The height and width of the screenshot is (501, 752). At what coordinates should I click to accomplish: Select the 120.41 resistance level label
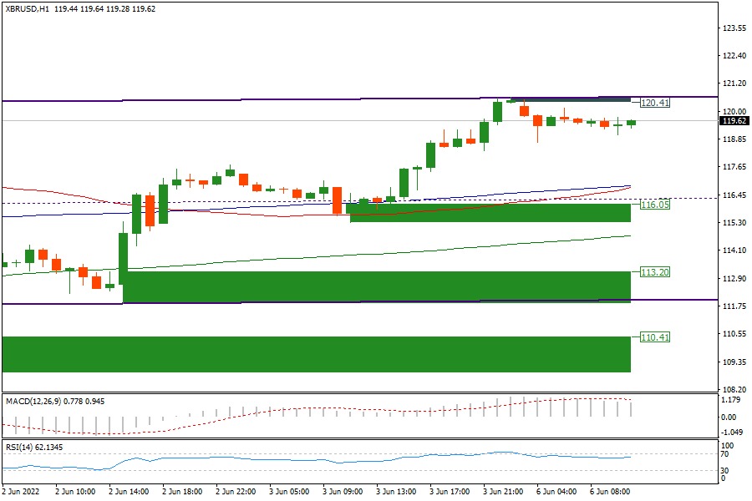[x=655, y=103]
